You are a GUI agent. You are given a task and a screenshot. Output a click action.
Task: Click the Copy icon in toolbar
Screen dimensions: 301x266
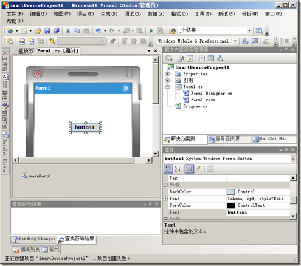pos(77,31)
